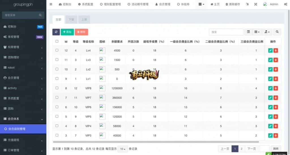Open the page size dropdown showing 10
This screenshot has height=155, width=290.
pyautogui.click(x=123, y=149)
